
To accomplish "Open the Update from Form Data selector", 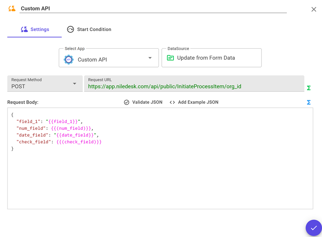I will click(211, 57).
